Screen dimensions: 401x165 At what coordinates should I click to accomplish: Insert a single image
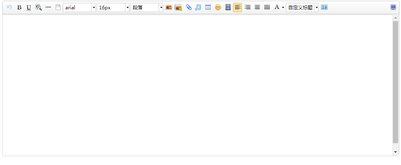coord(169,7)
